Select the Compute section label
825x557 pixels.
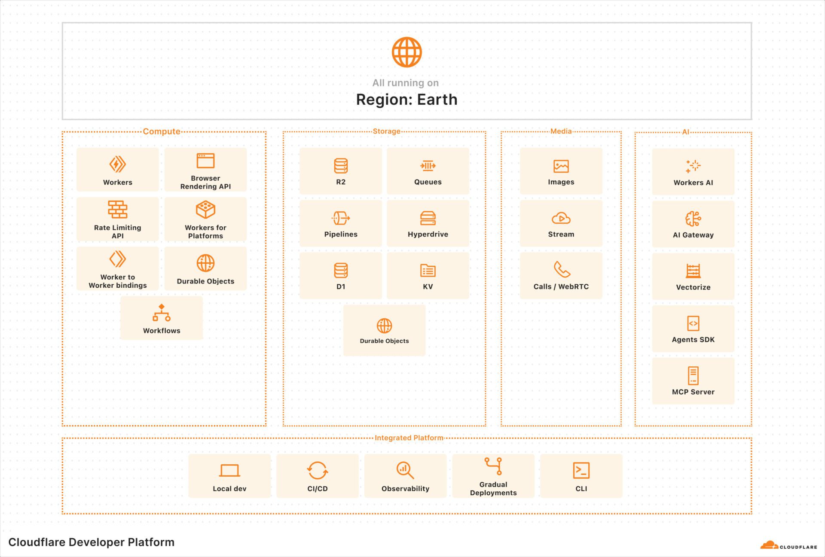click(x=162, y=131)
